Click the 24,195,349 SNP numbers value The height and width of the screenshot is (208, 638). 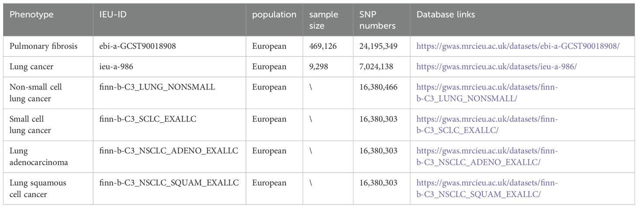pyautogui.click(x=378, y=46)
